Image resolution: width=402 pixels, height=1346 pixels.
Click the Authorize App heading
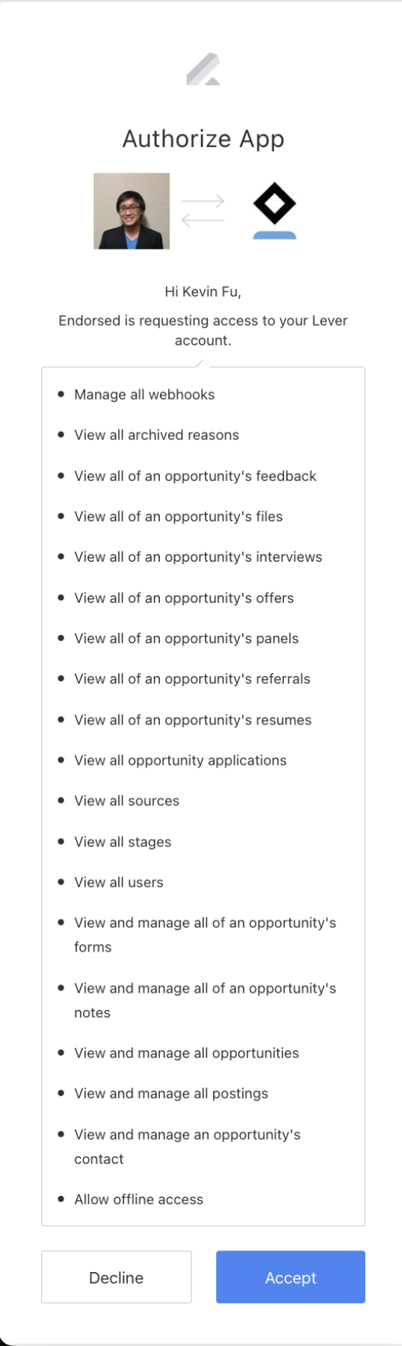pyautogui.click(x=203, y=139)
